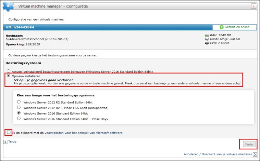The width and height of the screenshot is (260, 161).
Task: Tick the Microsoft terms agreement checkbox
Action: pyautogui.click(x=9, y=132)
